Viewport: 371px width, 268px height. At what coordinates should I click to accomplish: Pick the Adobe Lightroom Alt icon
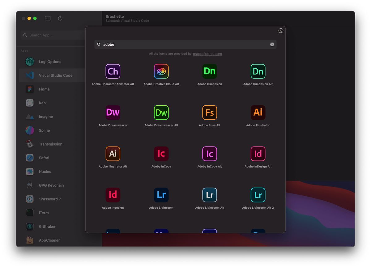pyautogui.click(x=210, y=195)
